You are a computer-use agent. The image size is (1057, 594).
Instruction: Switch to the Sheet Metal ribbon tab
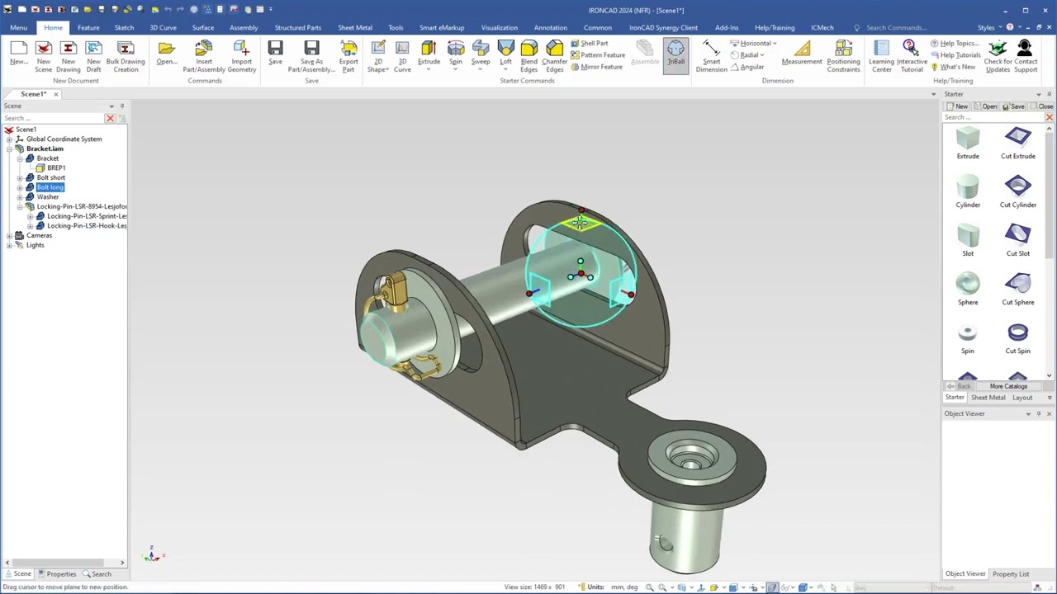coord(355,27)
